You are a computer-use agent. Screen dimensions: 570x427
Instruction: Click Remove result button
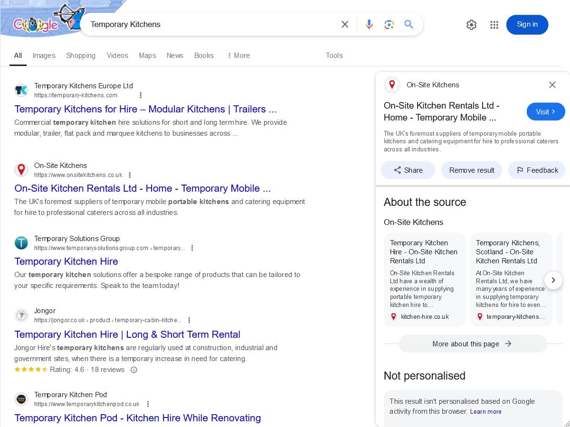(x=472, y=170)
